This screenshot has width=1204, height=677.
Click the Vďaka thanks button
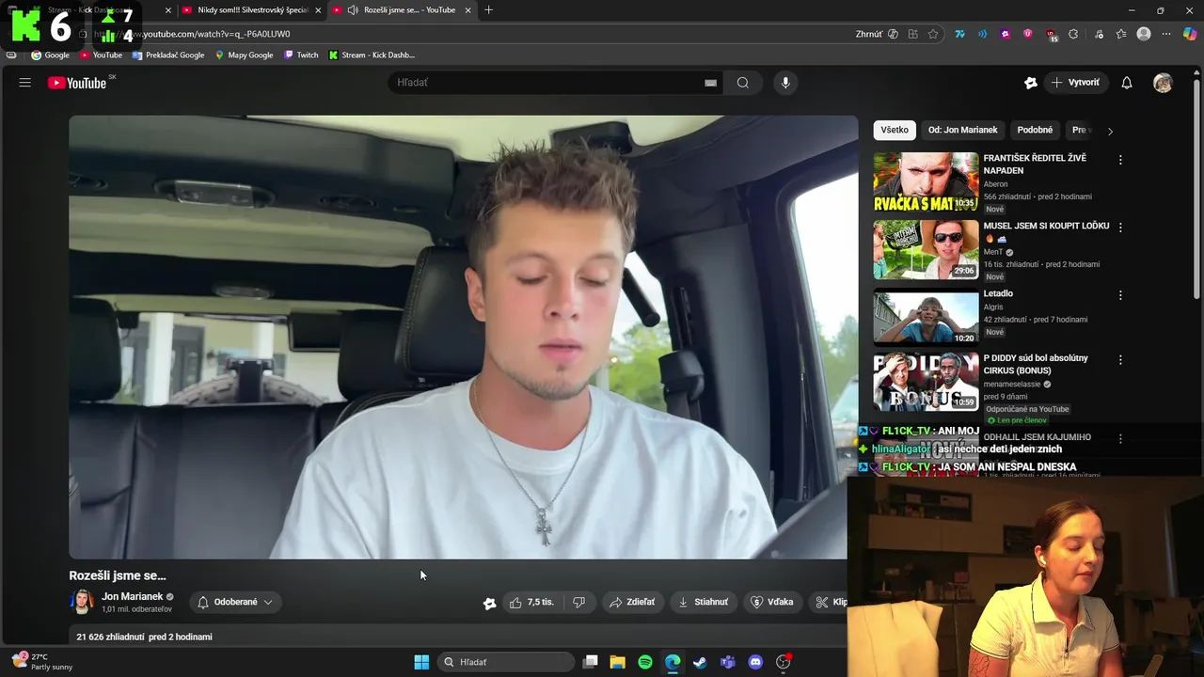click(771, 602)
